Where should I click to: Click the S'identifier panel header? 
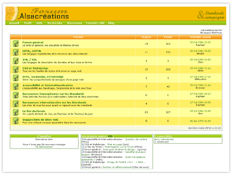coord(44,136)
